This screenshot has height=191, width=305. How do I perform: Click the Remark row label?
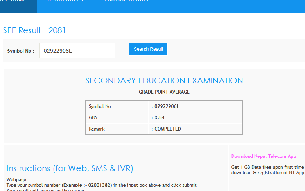[x=97, y=129]
